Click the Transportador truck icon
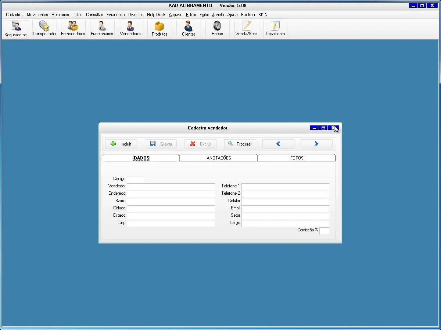 (x=44, y=29)
